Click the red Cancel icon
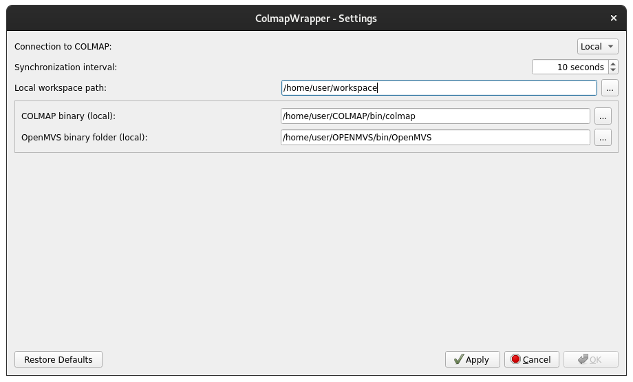633x382 pixels. click(x=515, y=359)
